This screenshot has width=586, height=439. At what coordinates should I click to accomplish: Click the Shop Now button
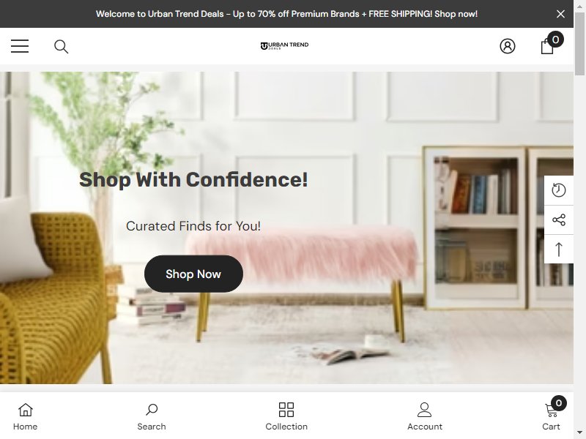click(193, 274)
